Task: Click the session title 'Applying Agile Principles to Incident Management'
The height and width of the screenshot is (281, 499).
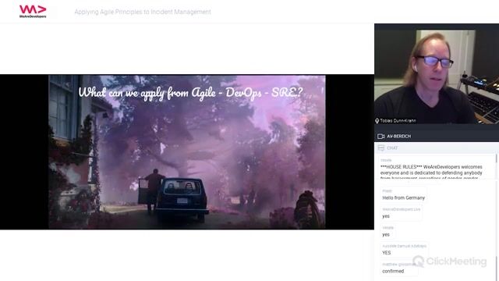Action: pyautogui.click(x=143, y=12)
